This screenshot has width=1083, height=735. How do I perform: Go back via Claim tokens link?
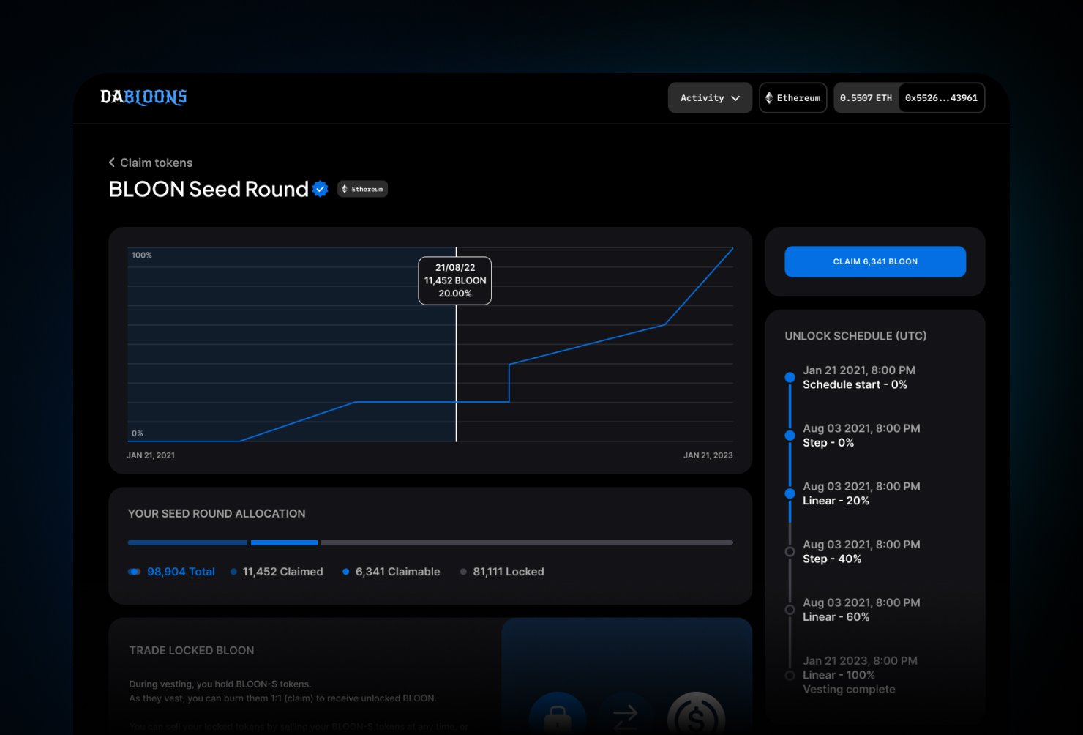point(156,163)
